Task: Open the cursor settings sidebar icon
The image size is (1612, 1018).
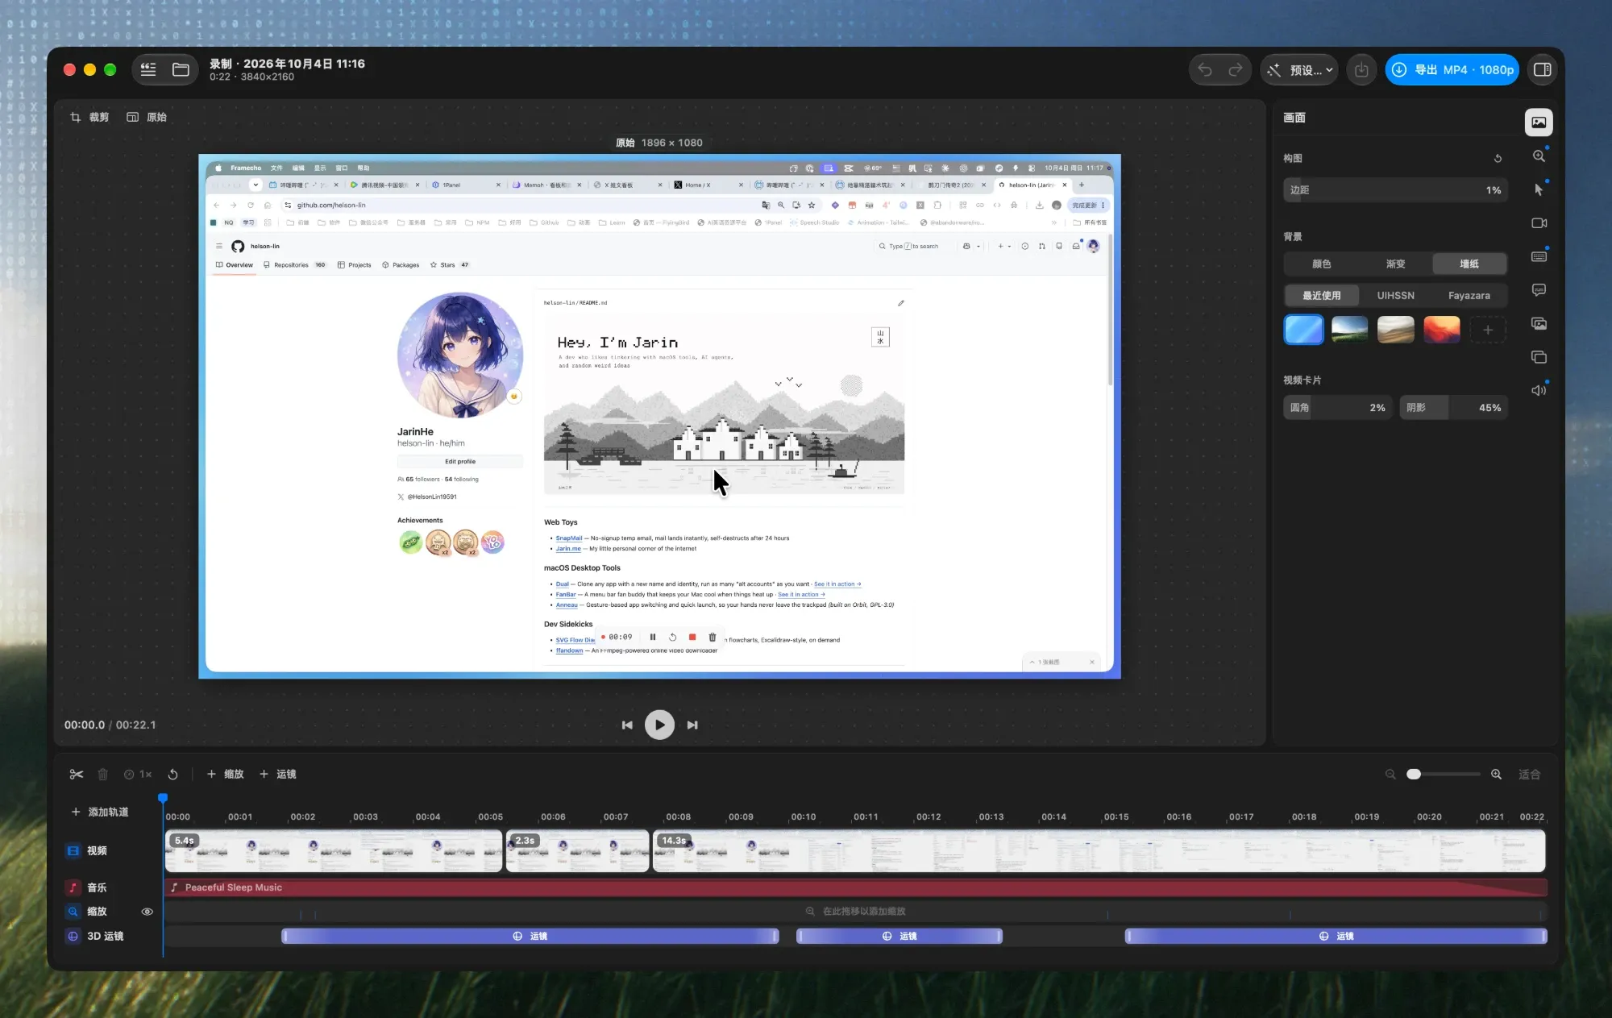Action: tap(1539, 189)
